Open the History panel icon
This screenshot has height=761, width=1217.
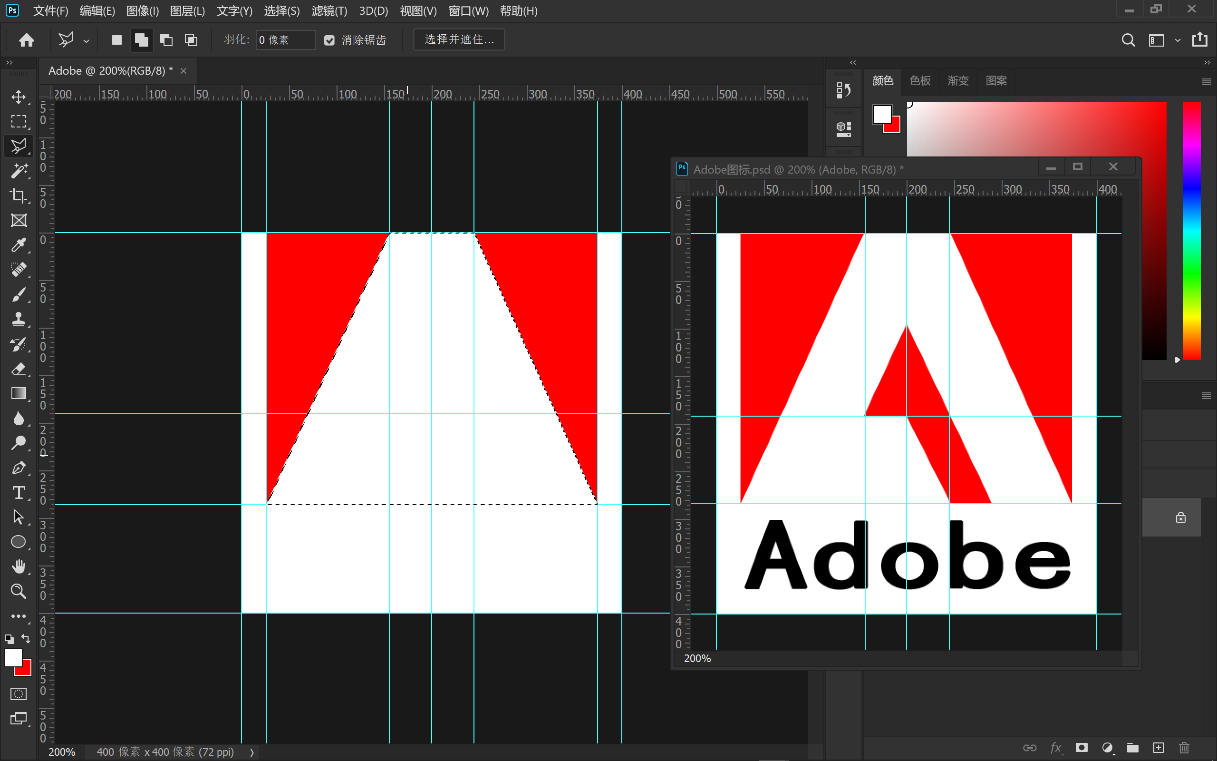click(843, 90)
